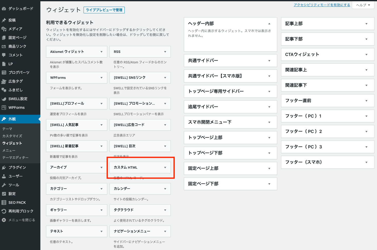Expand the フッター（スマホ） widget area
The height and width of the screenshot is (250, 377).
pyautogui.click(x=366, y=162)
